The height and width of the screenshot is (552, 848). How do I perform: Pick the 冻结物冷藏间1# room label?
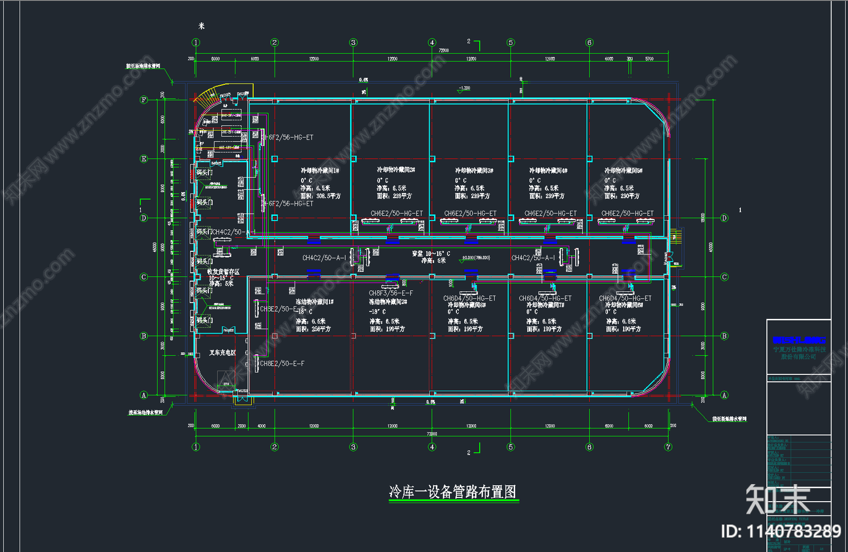[315, 302]
